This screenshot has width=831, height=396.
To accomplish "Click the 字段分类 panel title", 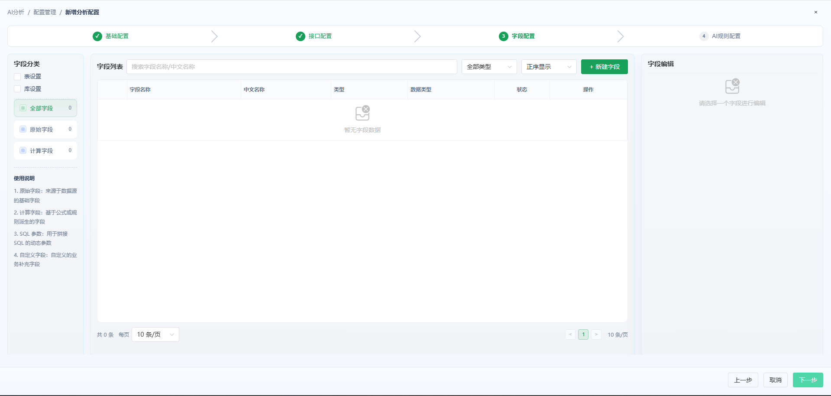I will click(x=27, y=64).
